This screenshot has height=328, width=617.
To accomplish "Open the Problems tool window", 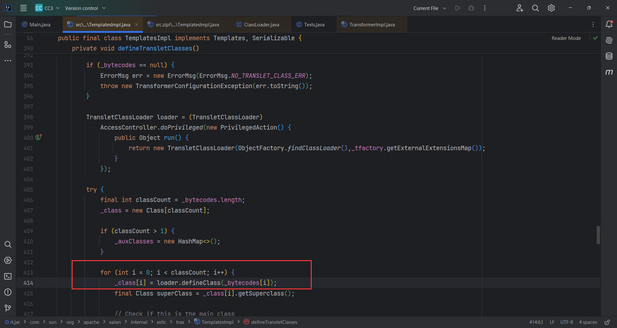I will point(8,292).
